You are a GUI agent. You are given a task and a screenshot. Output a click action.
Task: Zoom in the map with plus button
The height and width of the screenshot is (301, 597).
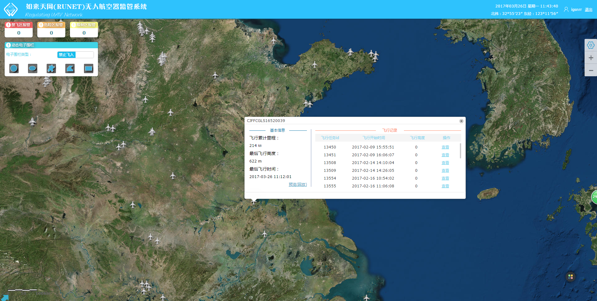[x=591, y=58]
